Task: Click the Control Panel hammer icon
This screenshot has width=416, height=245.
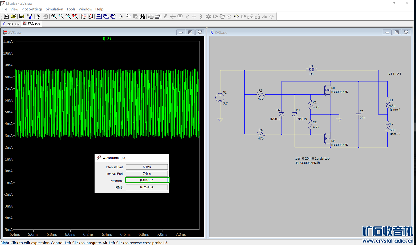Action: click(x=30, y=16)
